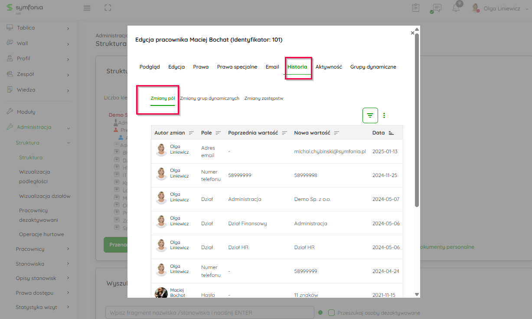Sort by Data column icon

(391, 133)
